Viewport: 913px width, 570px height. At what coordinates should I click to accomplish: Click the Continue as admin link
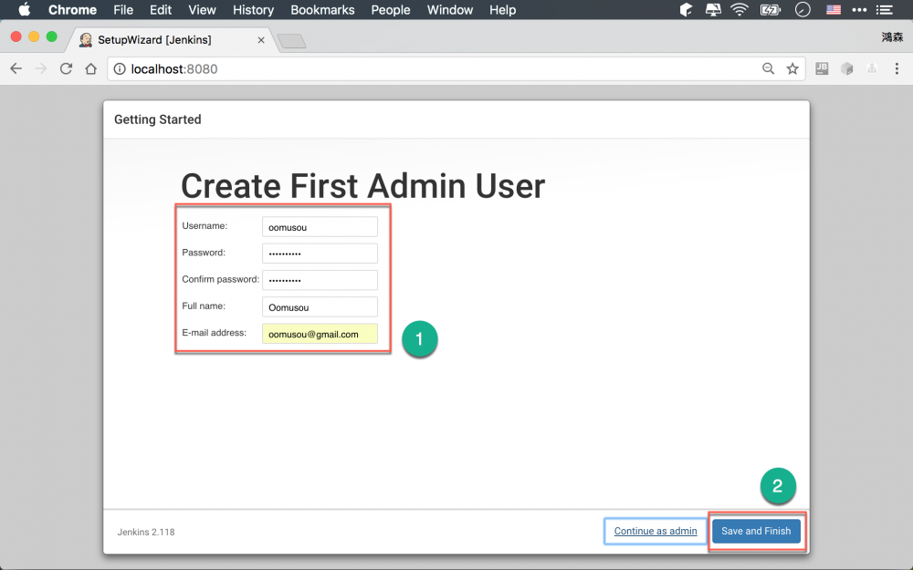pos(655,531)
